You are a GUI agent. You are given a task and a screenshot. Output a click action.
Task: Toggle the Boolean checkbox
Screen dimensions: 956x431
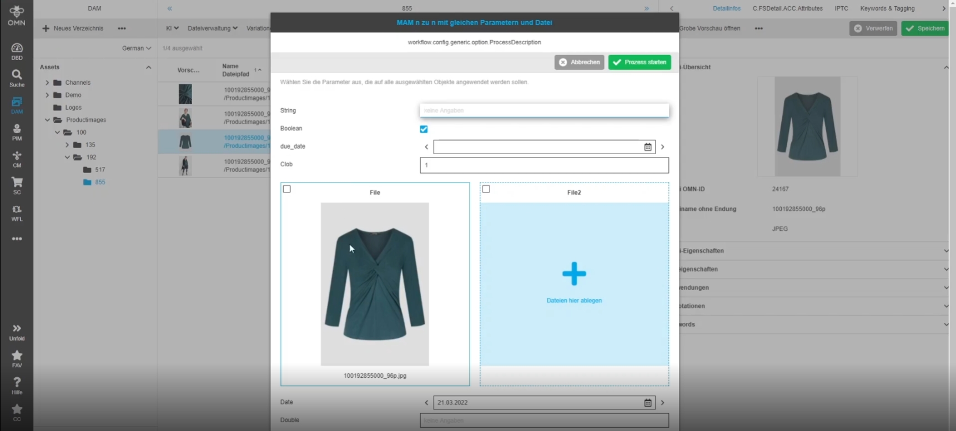click(x=424, y=129)
